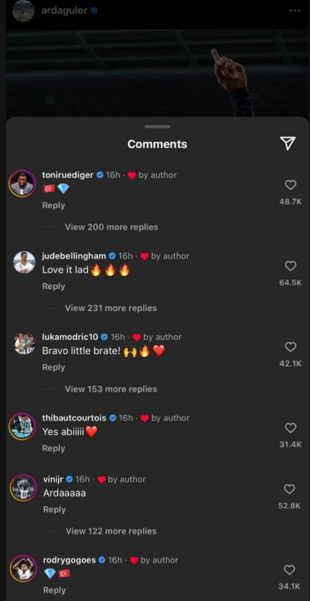Image resolution: width=310 pixels, height=601 pixels.
Task: Open toniruediger's profile picture
Action: [x=22, y=183]
